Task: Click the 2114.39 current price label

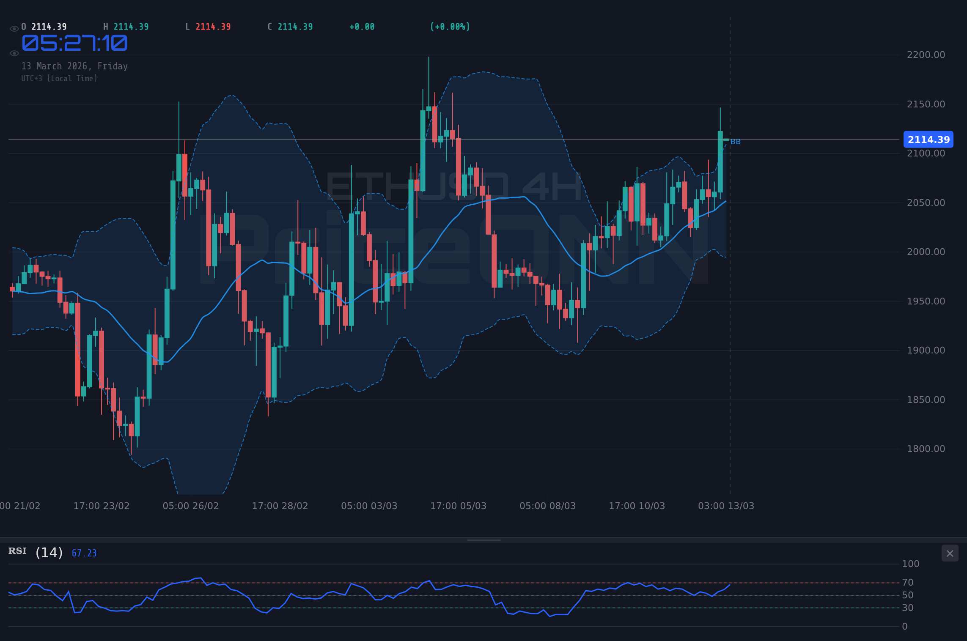Action: (x=928, y=140)
